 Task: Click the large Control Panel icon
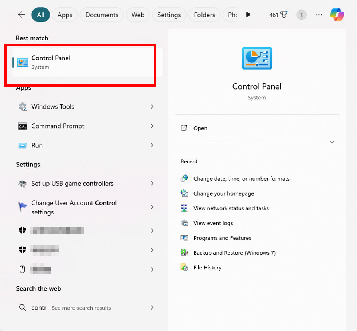coord(257,58)
